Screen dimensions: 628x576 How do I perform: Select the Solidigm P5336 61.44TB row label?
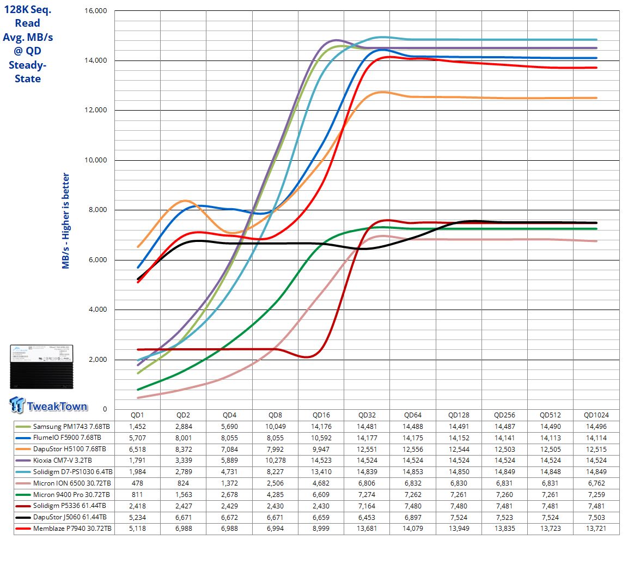[70, 506]
